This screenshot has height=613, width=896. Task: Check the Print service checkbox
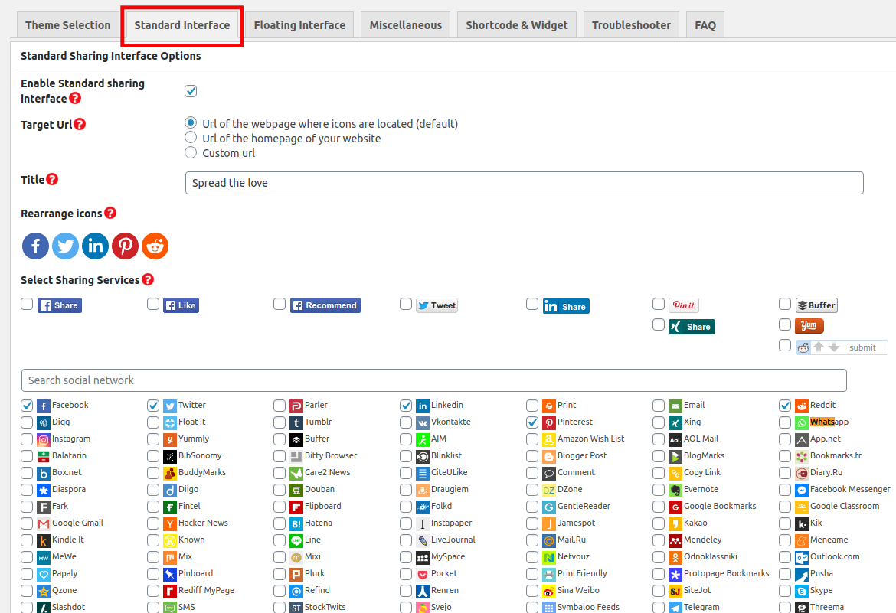(x=532, y=406)
